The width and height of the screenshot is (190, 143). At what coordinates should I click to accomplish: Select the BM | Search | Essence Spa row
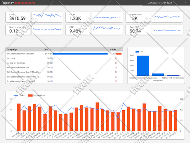click(x=64, y=68)
